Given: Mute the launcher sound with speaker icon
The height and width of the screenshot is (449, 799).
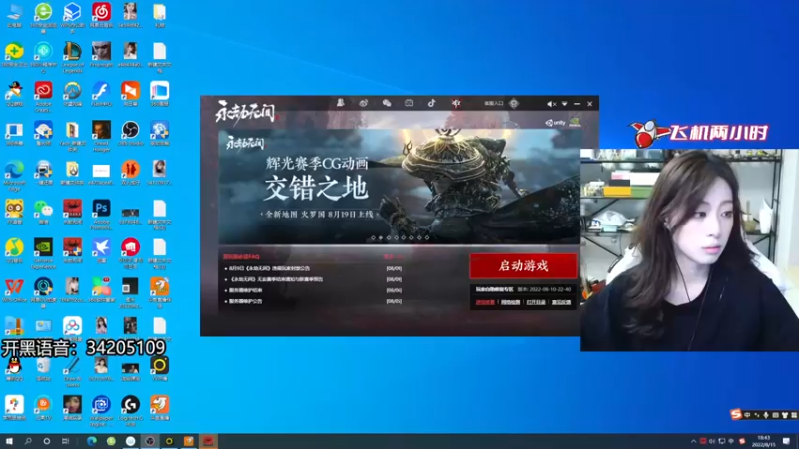Looking at the screenshot, I should pos(552,104).
